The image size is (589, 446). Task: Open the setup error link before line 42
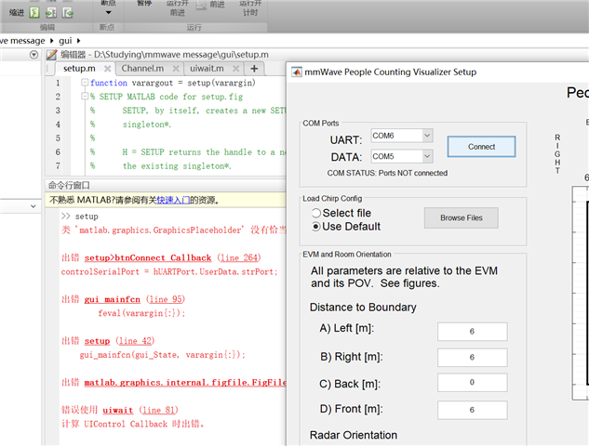point(97,341)
